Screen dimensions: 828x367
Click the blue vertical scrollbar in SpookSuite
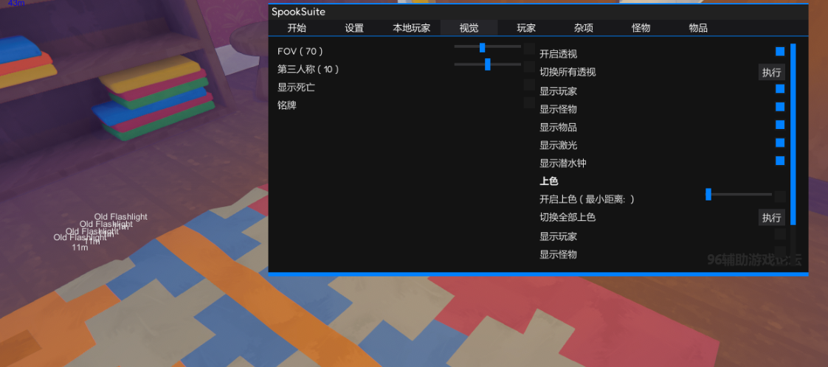(x=793, y=134)
